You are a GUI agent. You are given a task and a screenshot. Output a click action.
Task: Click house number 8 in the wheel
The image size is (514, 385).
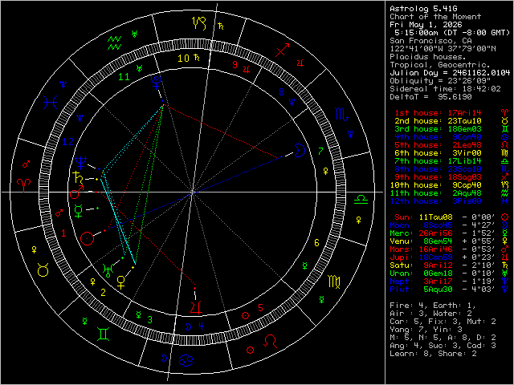click(281, 92)
